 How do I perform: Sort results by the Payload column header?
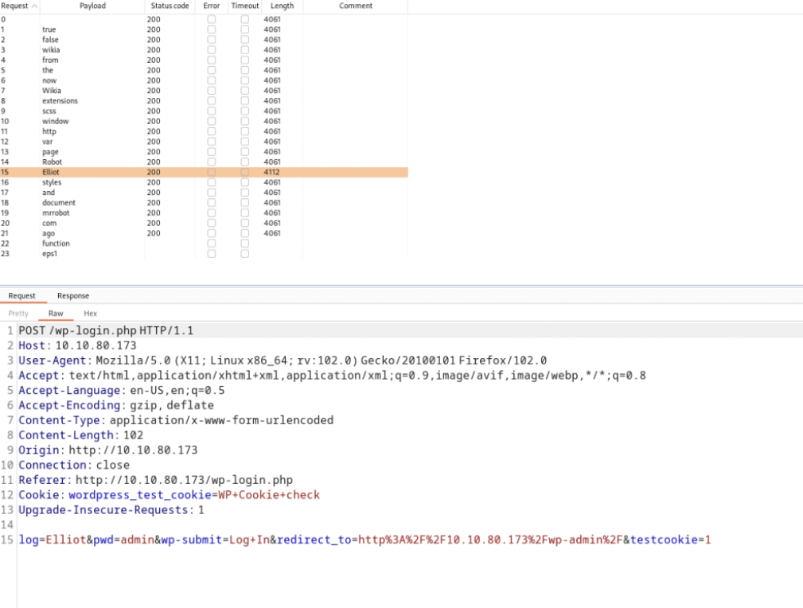(92, 6)
